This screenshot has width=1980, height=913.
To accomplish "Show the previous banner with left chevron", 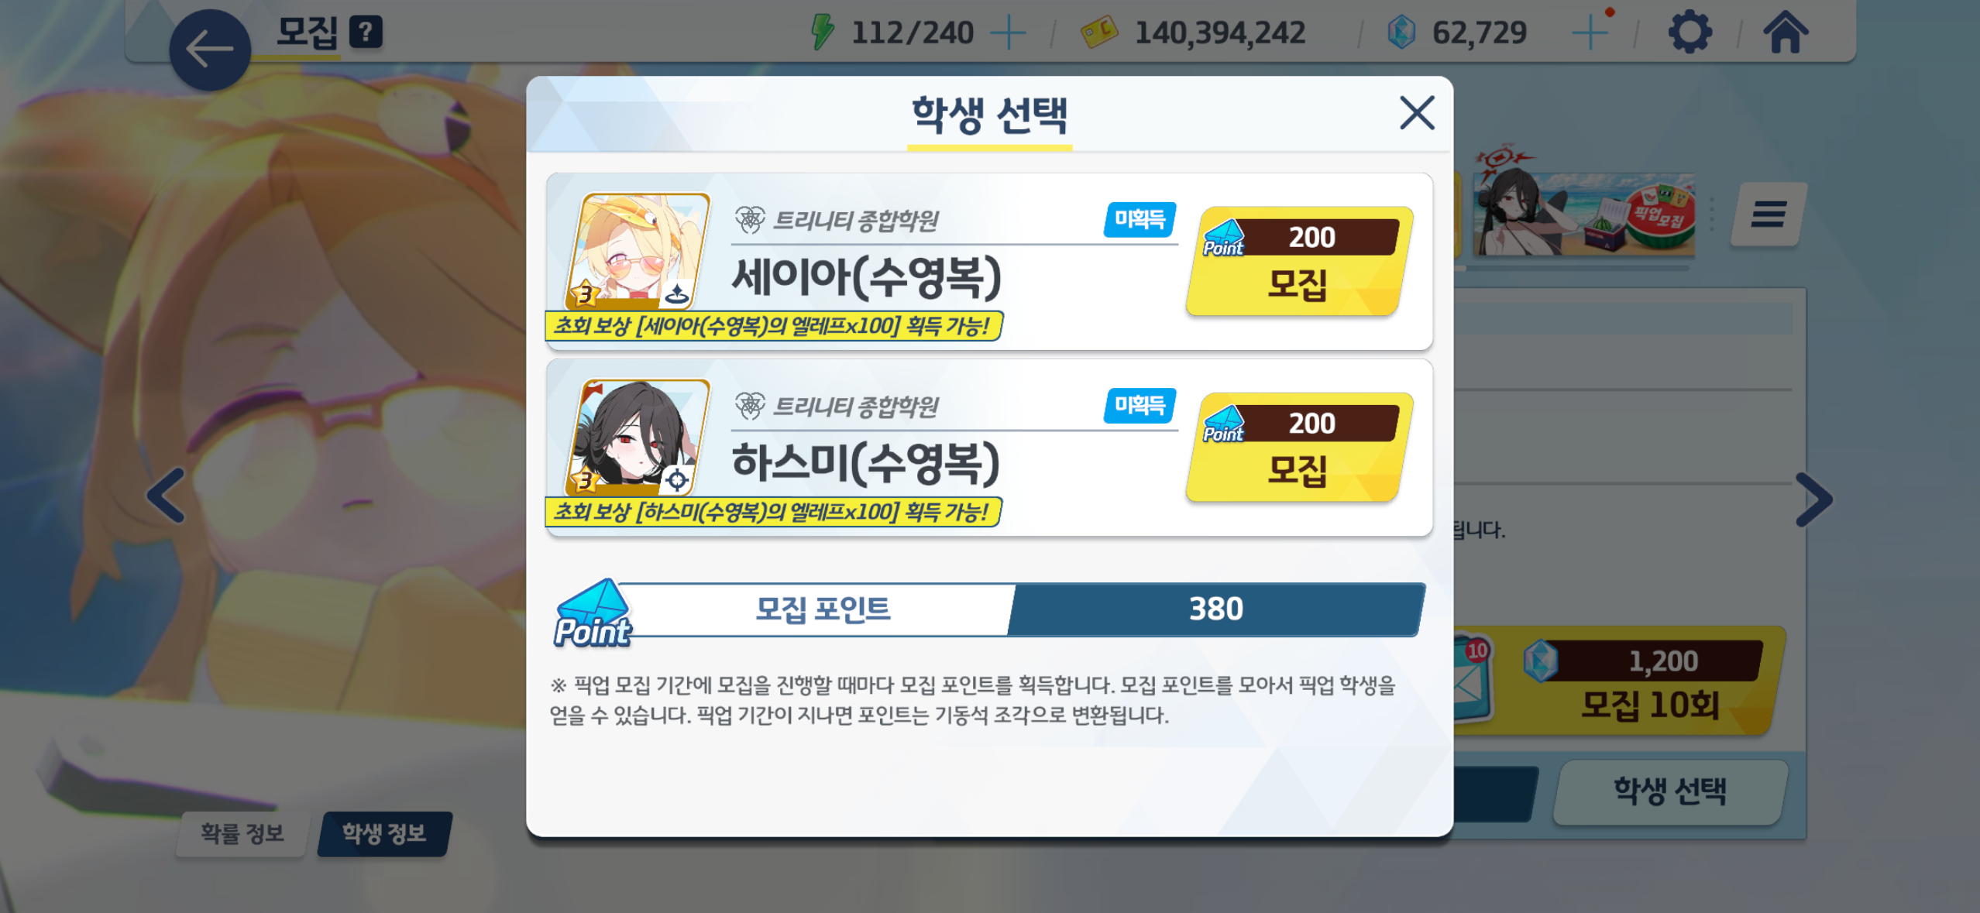I will 167,496.
